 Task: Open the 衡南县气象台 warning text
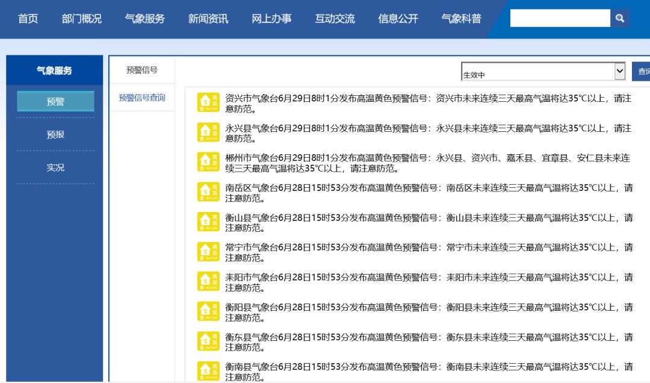click(429, 372)
